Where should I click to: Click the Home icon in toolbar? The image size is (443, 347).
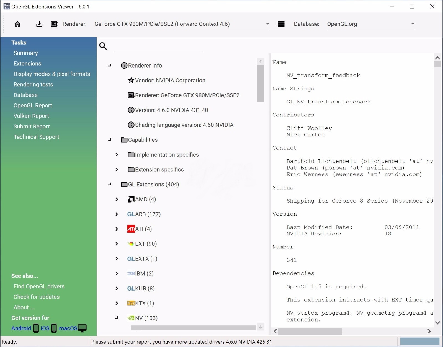pos(17,24)
